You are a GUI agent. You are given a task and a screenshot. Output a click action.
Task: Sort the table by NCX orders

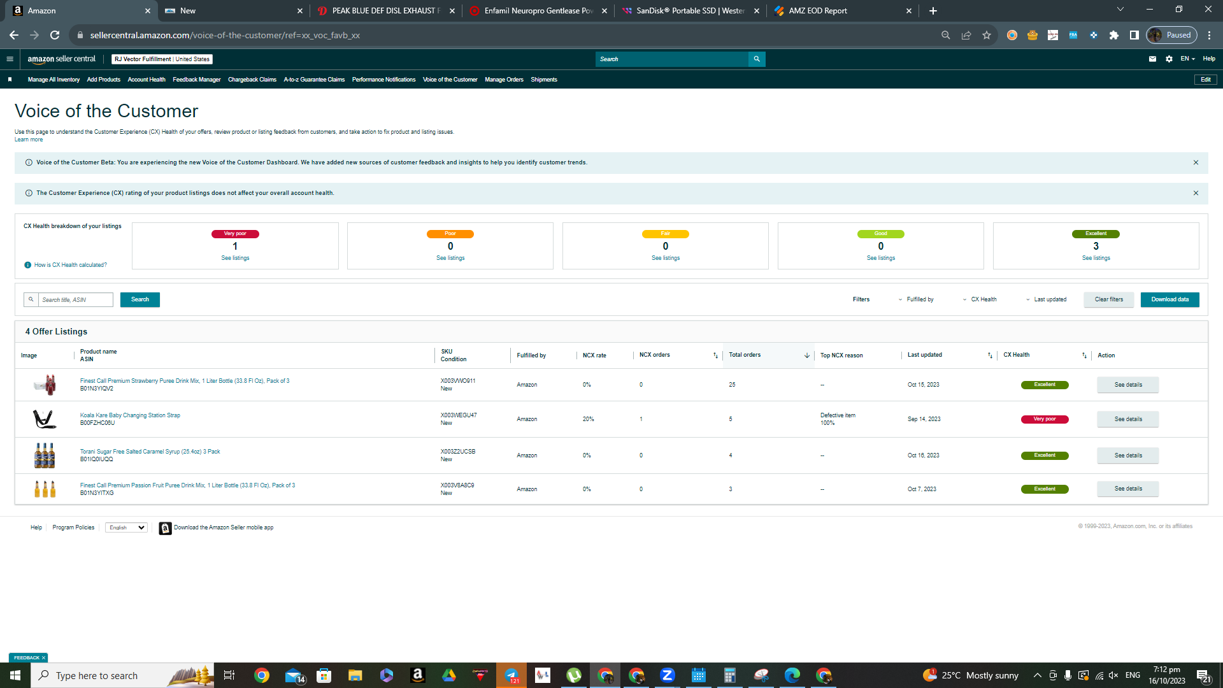click(715, 355)
